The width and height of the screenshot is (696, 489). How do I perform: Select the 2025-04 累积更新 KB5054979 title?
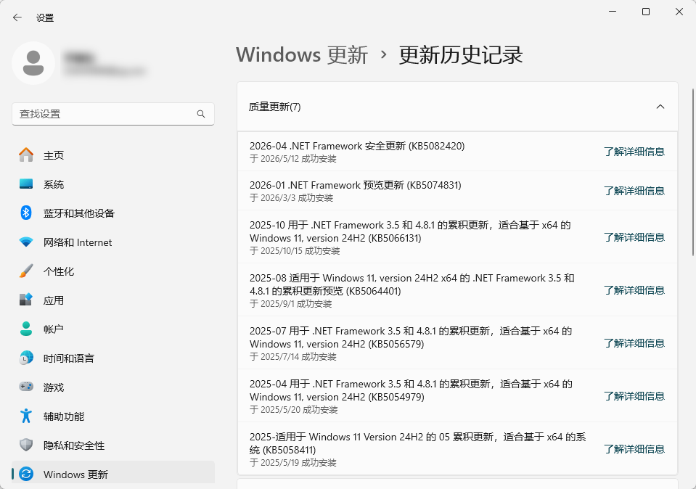point(411,390)
